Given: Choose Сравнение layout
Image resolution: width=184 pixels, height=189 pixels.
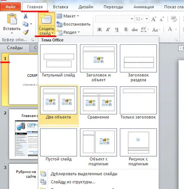Looking at the screenshot, I should [98, 103].
